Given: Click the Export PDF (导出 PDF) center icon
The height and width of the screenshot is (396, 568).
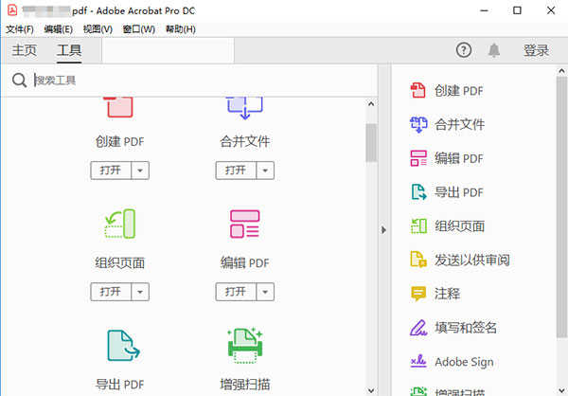Looking at the screenshot, I should [x=123, y=345].
